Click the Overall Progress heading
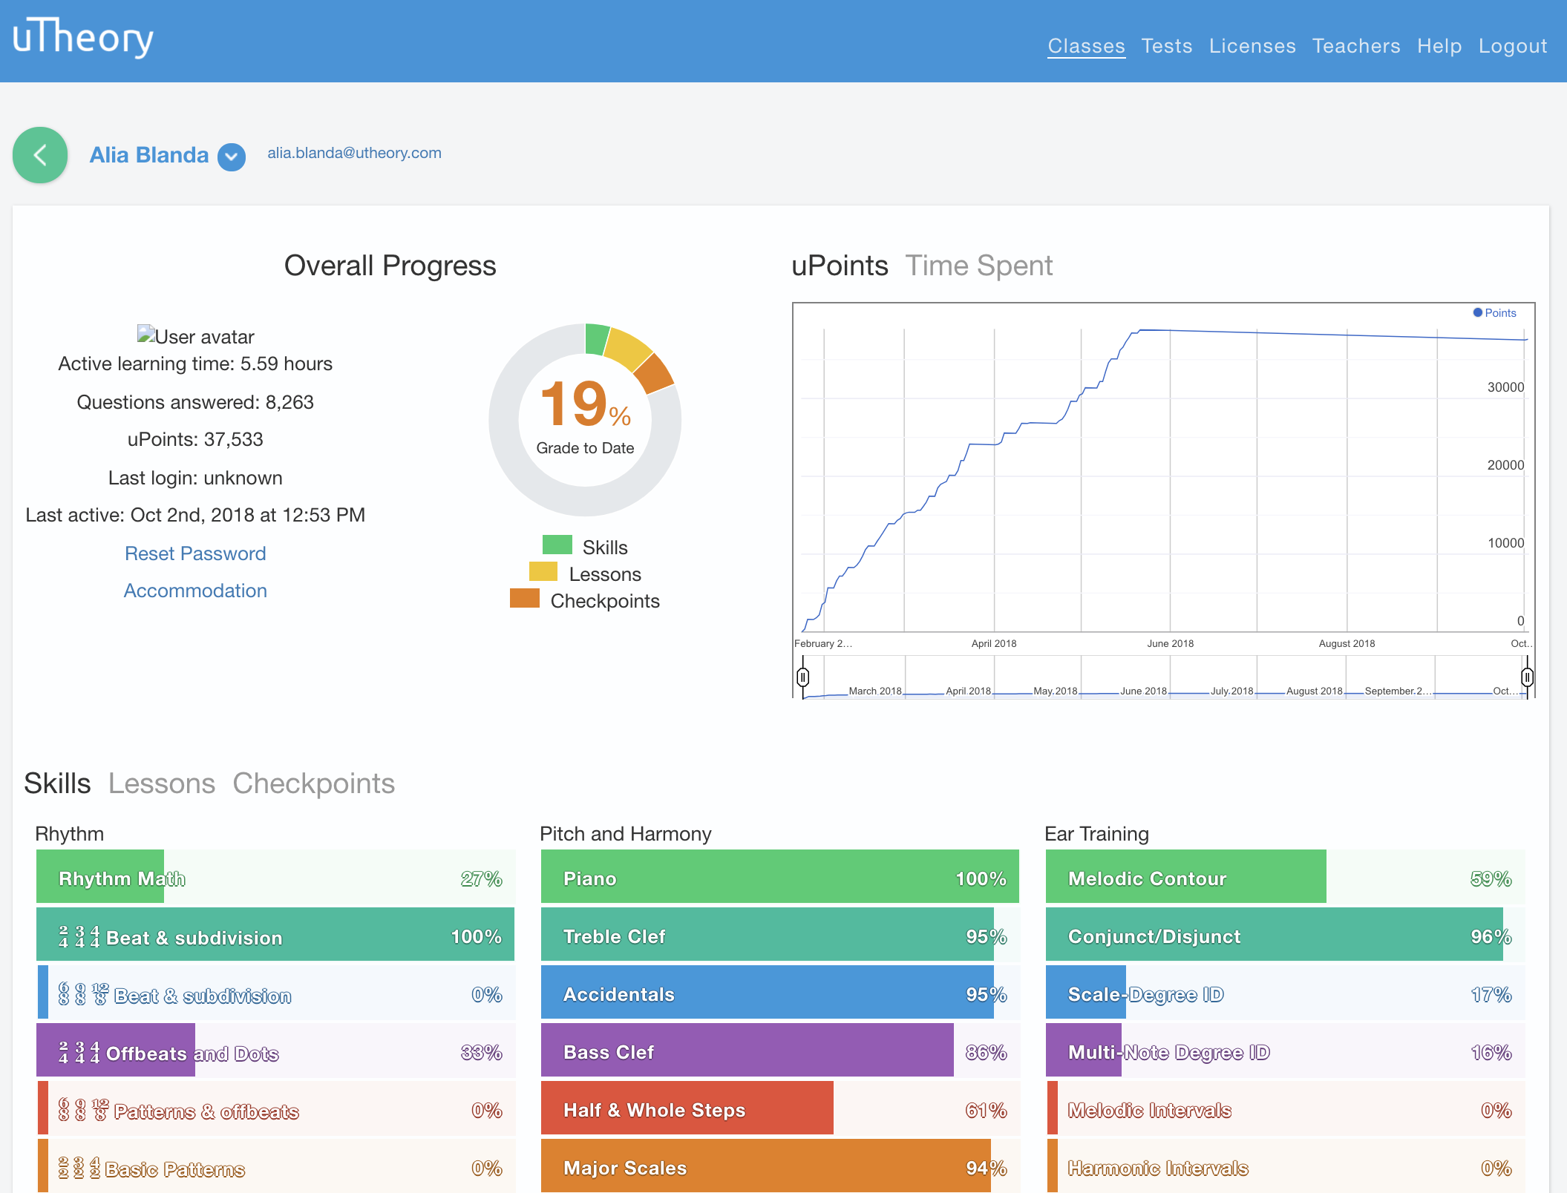Image resolution: width=1567 pixels, height=1193 pixels. (x=390, y=266)
